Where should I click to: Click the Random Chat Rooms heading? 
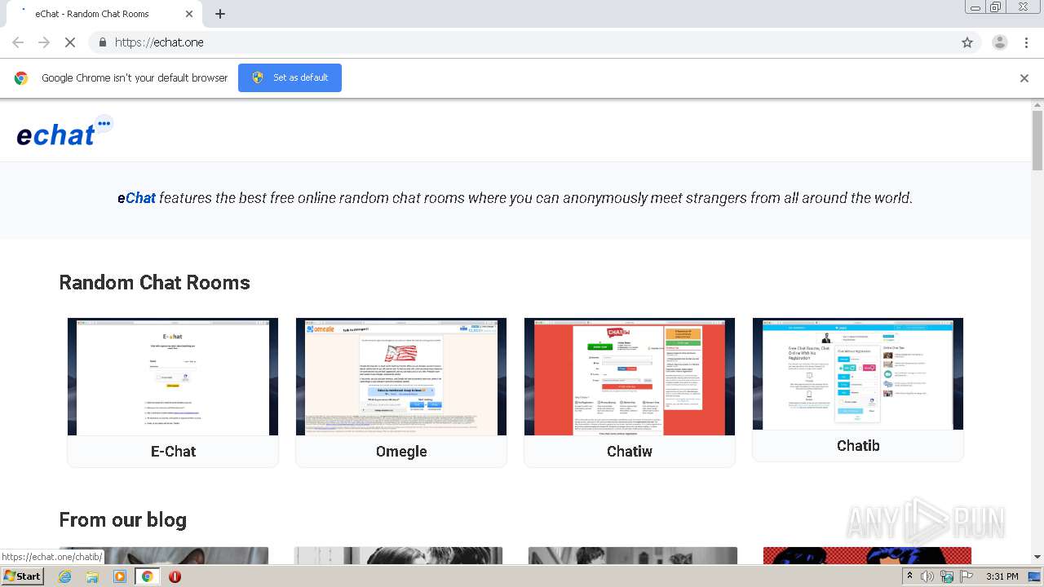coord(155,283)
